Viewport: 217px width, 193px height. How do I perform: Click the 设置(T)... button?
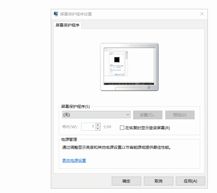[148, 115]
